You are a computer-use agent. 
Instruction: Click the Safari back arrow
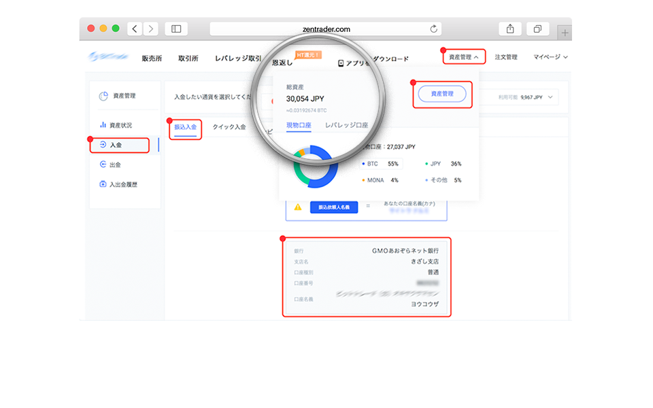pos(135,29)
